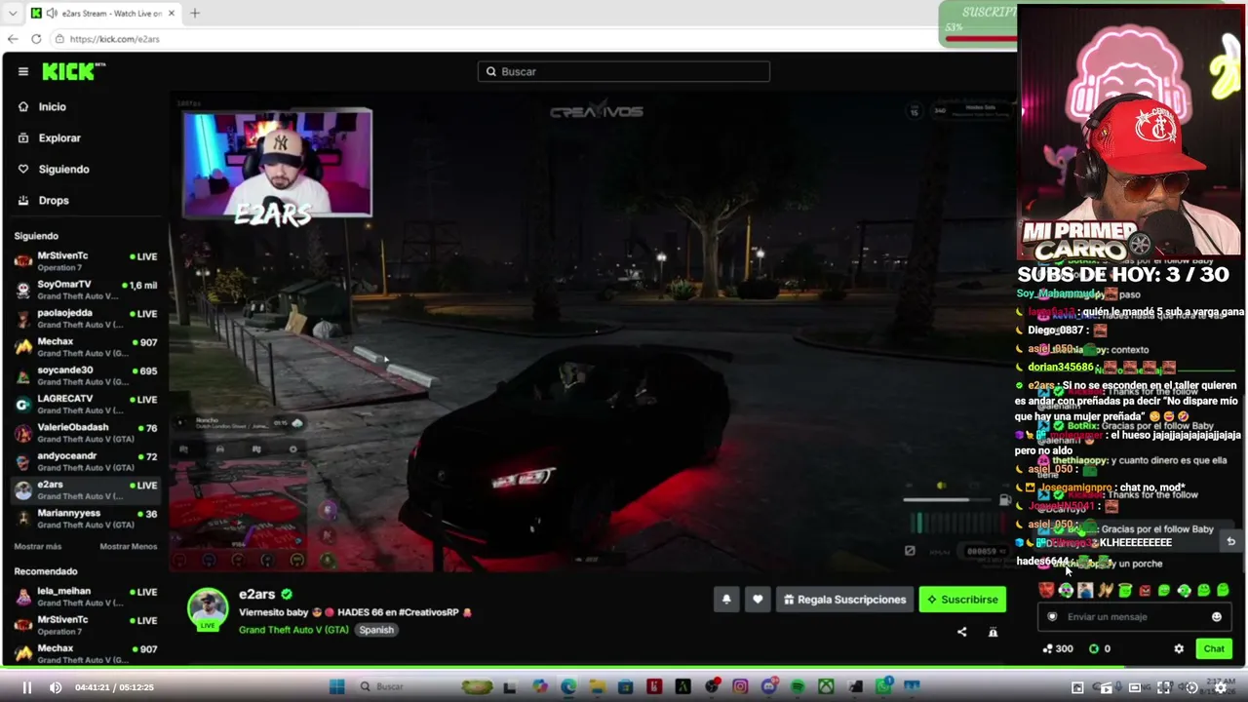Click the e2ars channel name title
Viewport: 1248px width, 702px height.
click(257, 594)
